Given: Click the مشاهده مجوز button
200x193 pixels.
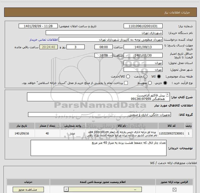Looking at the screenshot, I should [x=28, y=190].
